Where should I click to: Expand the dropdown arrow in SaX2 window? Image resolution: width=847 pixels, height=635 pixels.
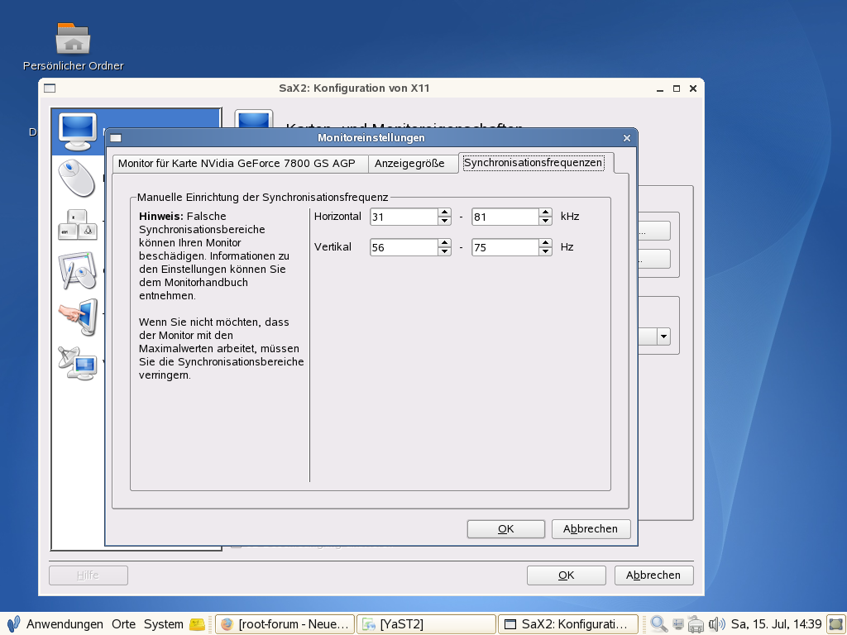[663, 337]
